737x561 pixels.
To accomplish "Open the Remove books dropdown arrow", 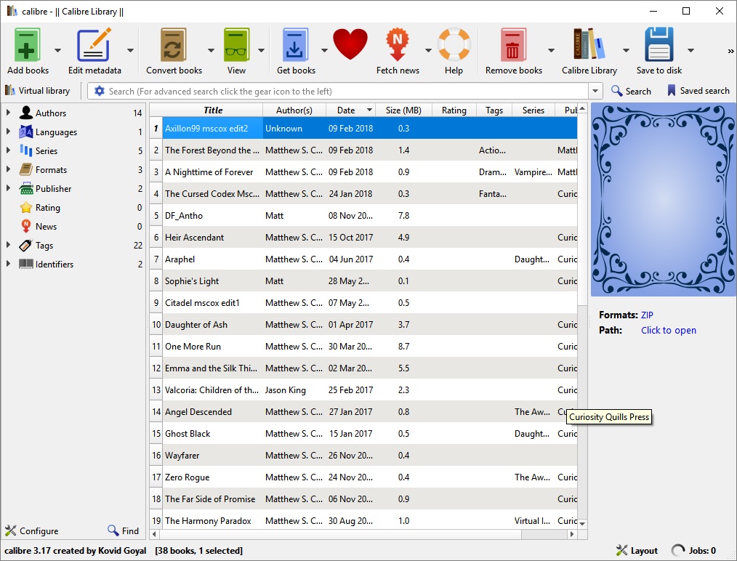I will tap(551, 50).
